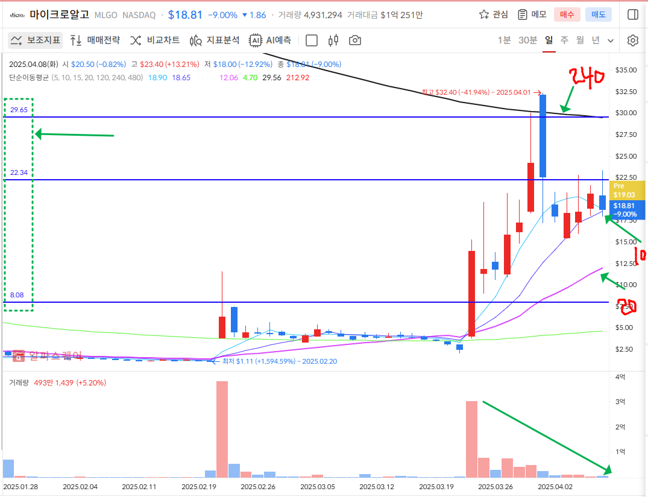
Task: Click the 2025.01.28 date axis label
Action: click(x=20, y=487)
